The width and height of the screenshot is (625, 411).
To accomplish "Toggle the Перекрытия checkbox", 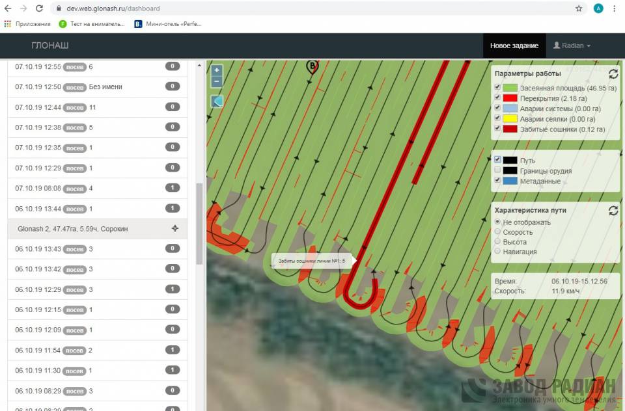I will (497, 98).
